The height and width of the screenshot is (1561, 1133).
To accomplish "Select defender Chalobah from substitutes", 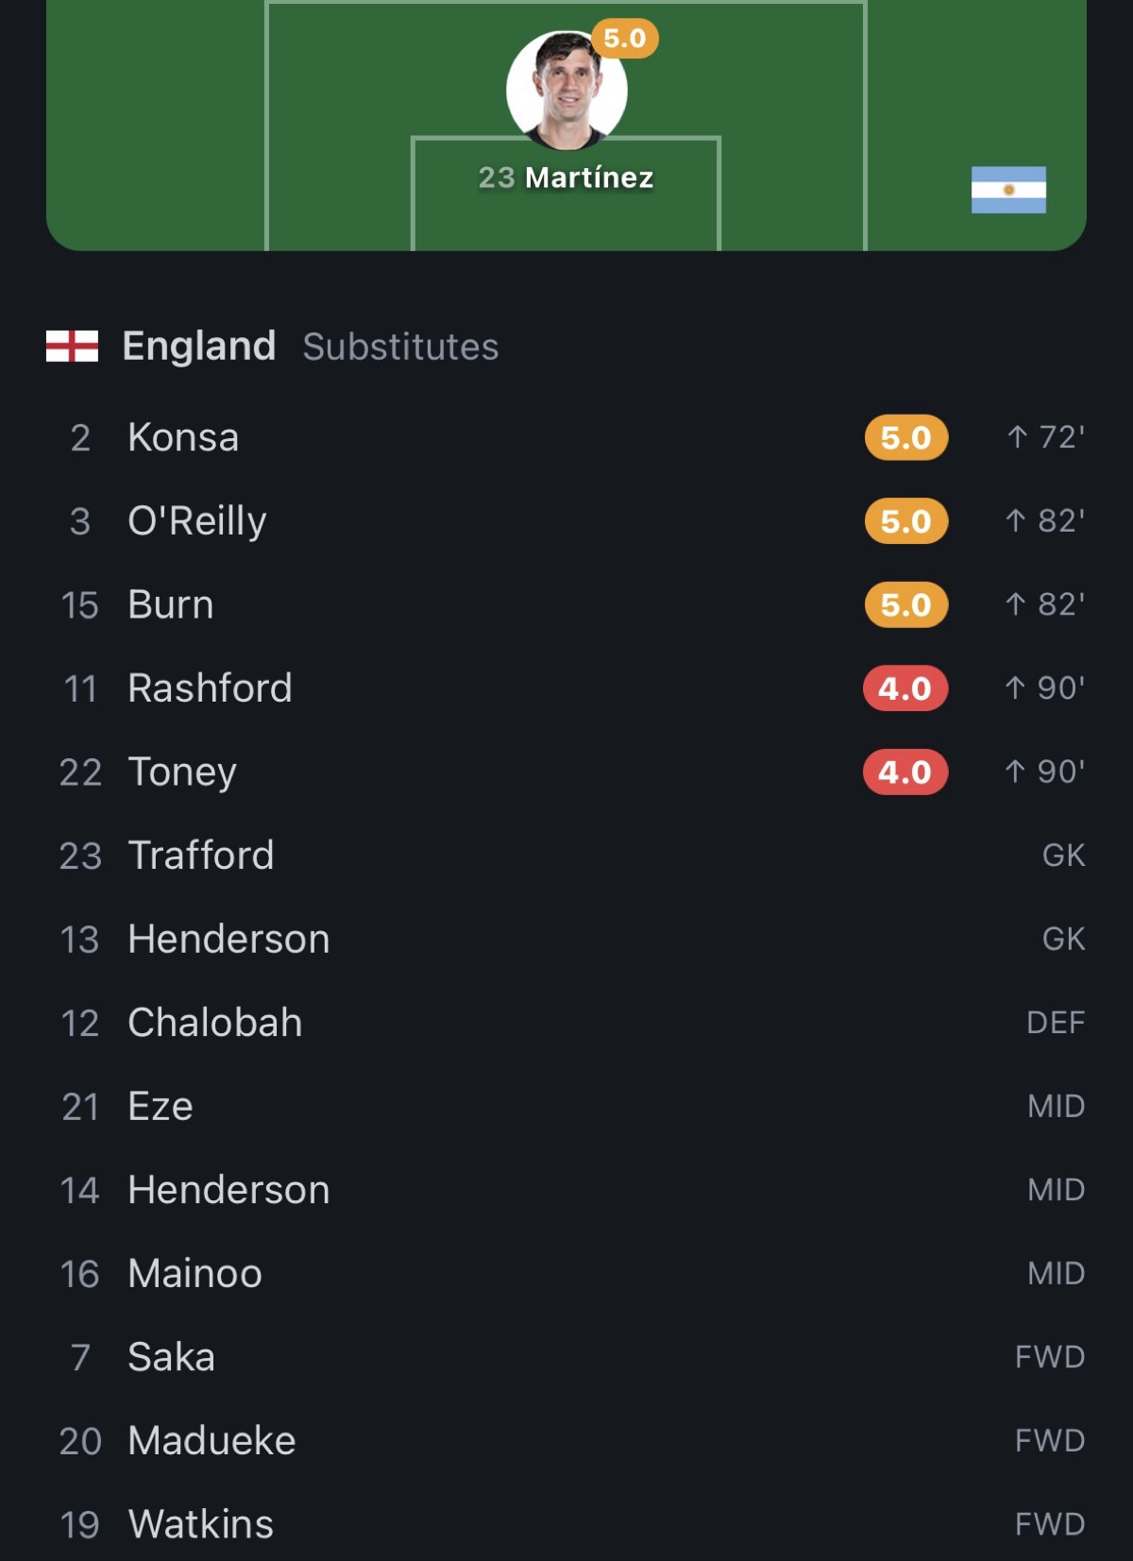I will [x=566, y=1023].
